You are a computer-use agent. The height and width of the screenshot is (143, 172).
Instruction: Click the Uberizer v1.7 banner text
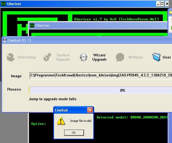coord(116,19)
